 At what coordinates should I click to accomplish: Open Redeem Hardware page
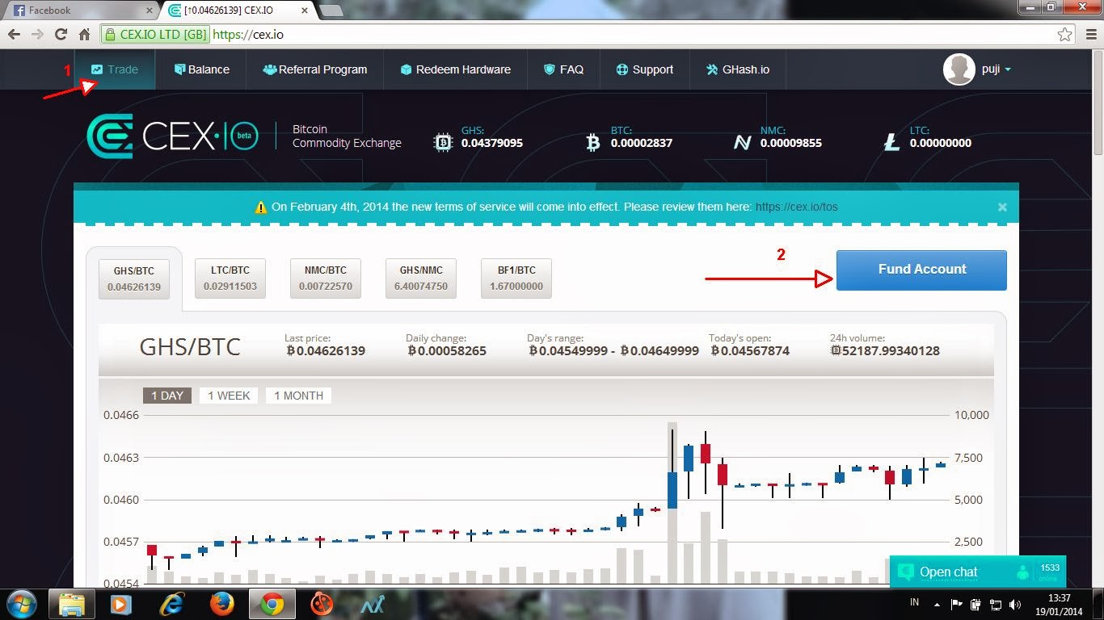coord(456,69)
